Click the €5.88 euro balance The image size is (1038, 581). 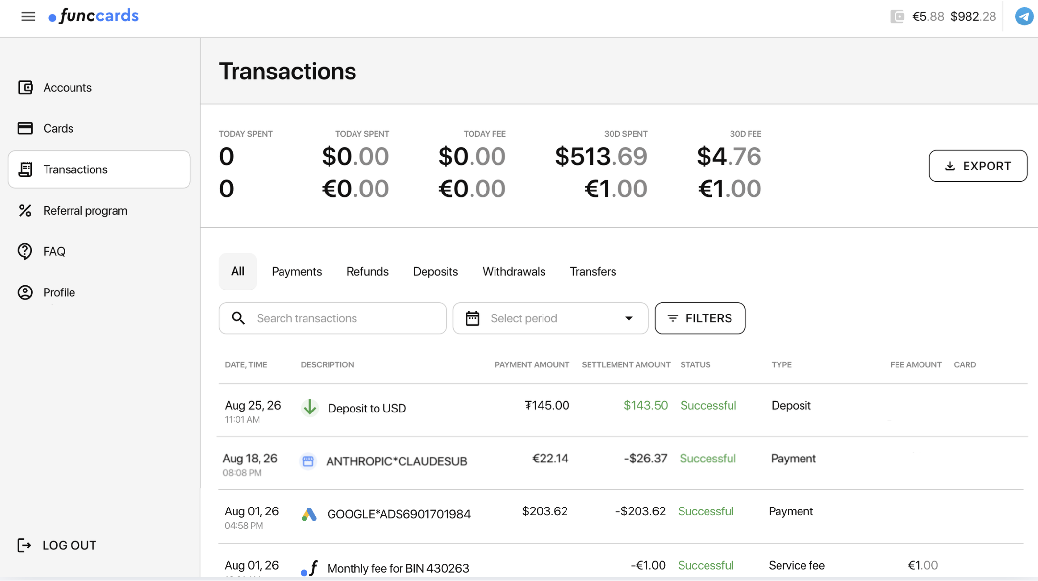(x=928, y=17)
